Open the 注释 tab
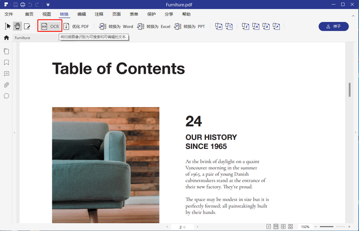The image size is (359, 231). pyautogui.click(x=99, y=14)
